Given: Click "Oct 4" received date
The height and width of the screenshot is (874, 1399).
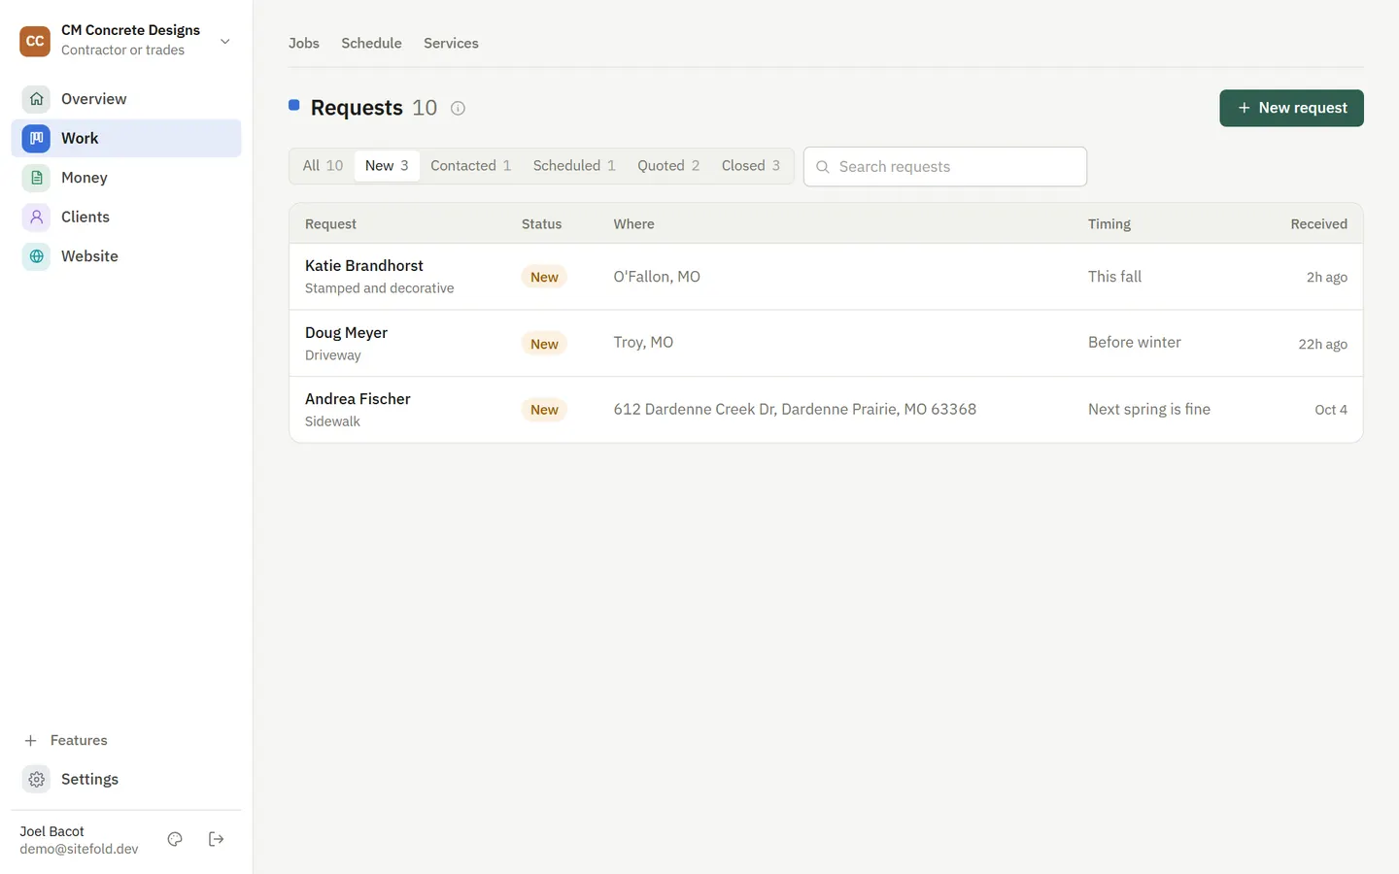Looking at the screenshot, I should (1331, 410).
